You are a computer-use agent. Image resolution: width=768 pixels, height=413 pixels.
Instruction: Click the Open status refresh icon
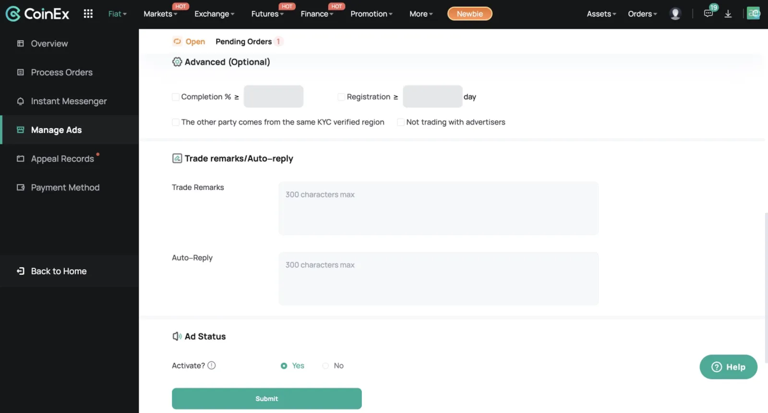click(177, 42)
